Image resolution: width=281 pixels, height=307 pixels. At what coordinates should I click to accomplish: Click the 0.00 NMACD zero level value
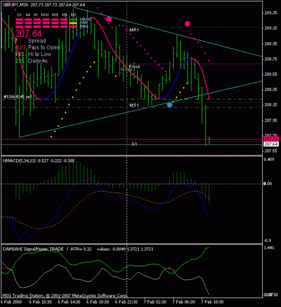pyautogui.click(x=268, y=184)
